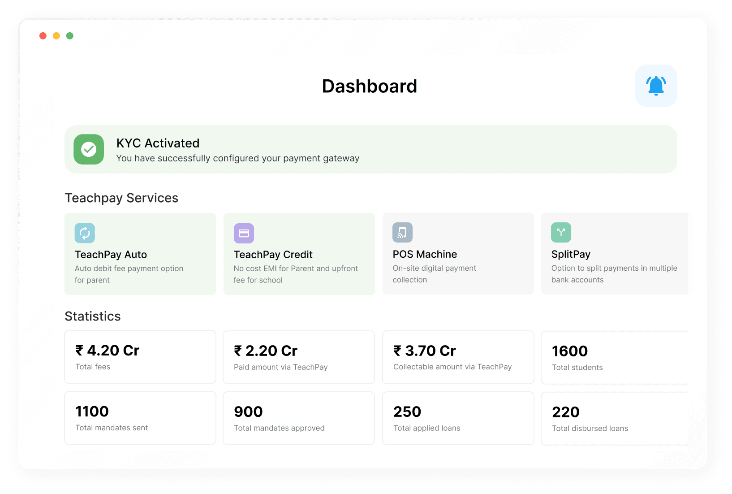The width and height of the screenshot is (732, 494).
Task: Click the green KYC checkmark icon
Action: 89,149
